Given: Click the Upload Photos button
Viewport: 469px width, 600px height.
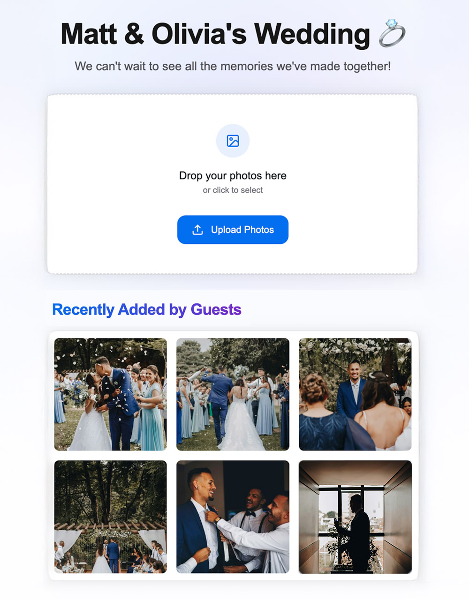Looking at the screenshot, I should 233,230.
